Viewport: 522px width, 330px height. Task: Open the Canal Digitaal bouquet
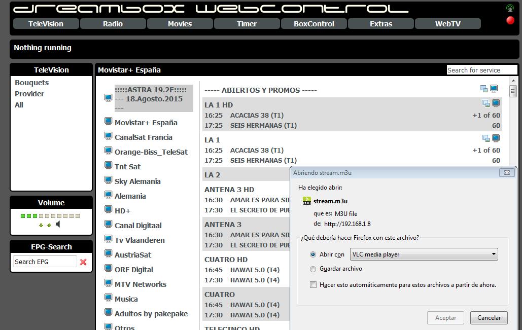pyautogui.click(x=138, y=225)
